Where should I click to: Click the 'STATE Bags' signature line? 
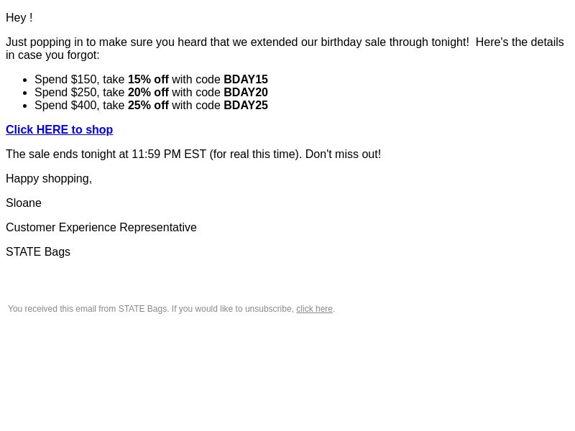click(38, 252)
